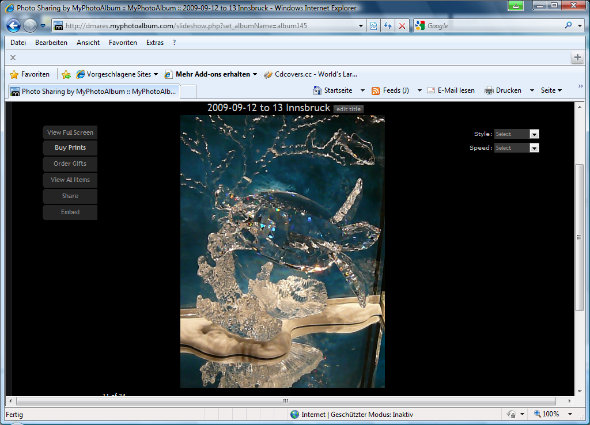Open the Ansicht menu
590x425 pixels.
click(x=88, y=43)
